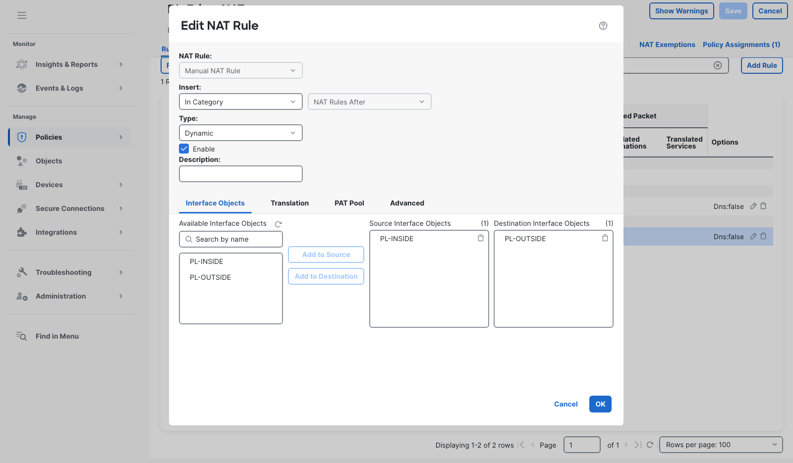This screenshot has width=793, height=463.
Task: Open the Type Dynamic dropdown
Action: 241,133
